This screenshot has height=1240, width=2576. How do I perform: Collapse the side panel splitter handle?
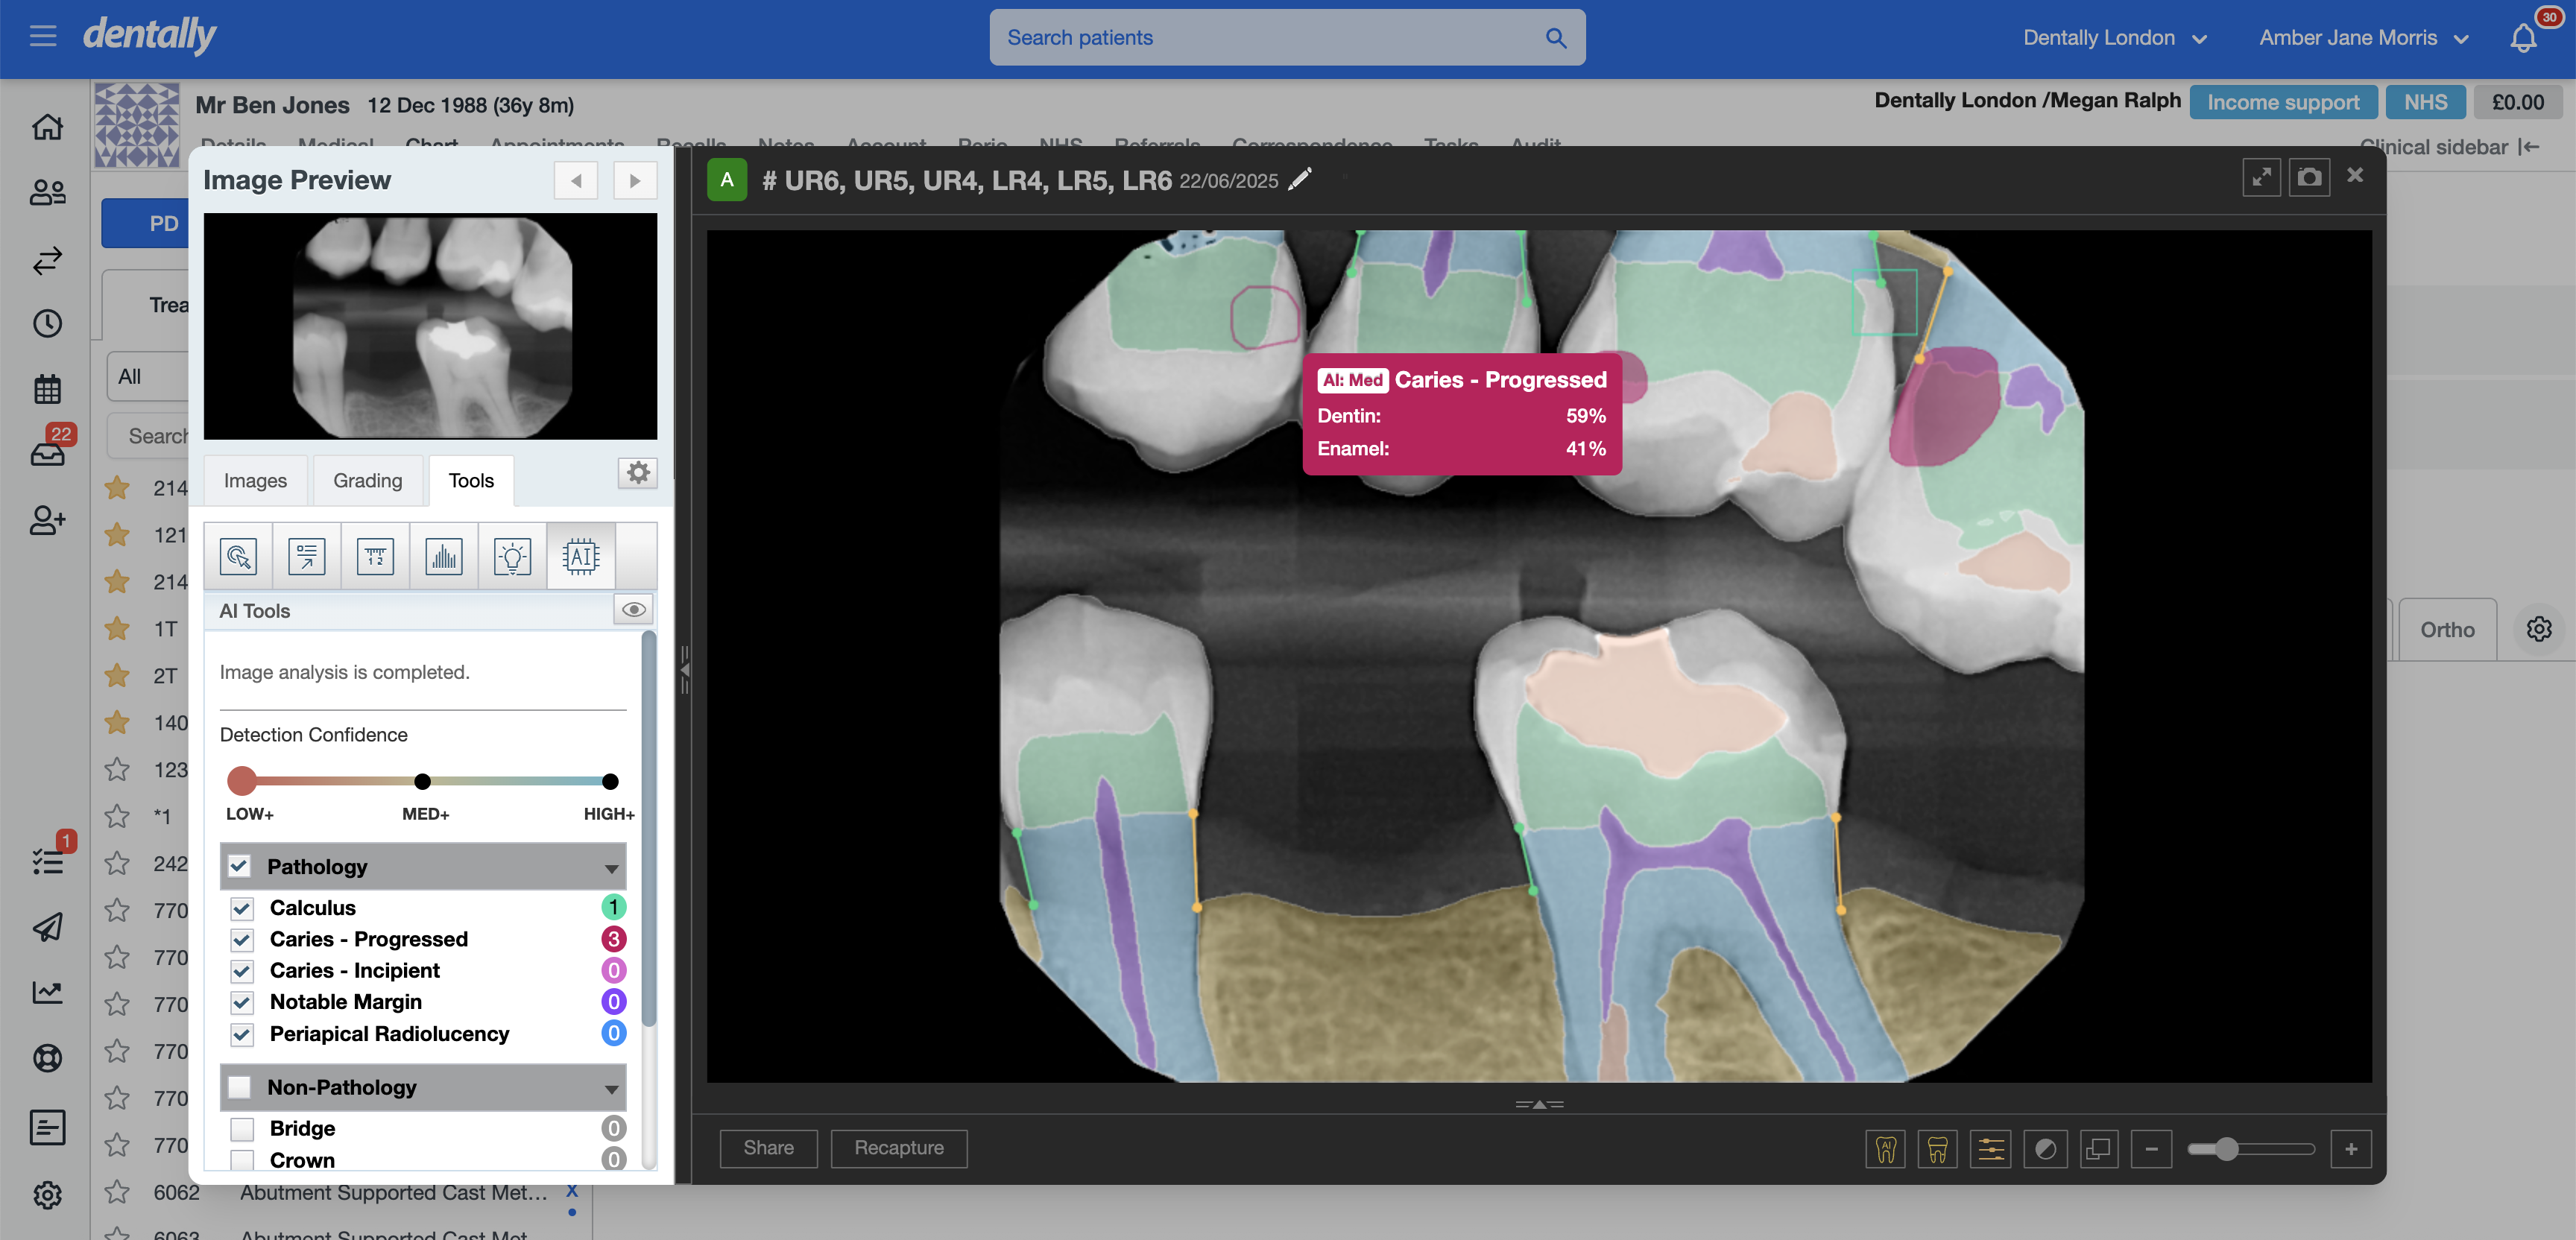coord(684,670)
